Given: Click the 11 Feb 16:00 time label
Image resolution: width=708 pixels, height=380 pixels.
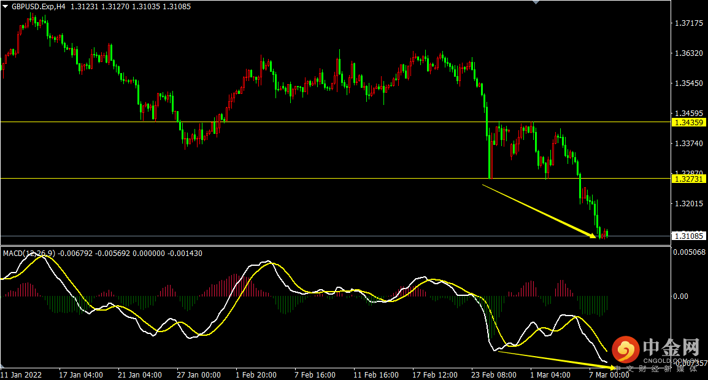Looking at the screenshot, I should tap(375, 375).
